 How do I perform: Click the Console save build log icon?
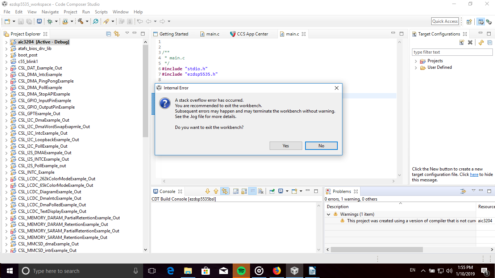(x=236, y=191)
